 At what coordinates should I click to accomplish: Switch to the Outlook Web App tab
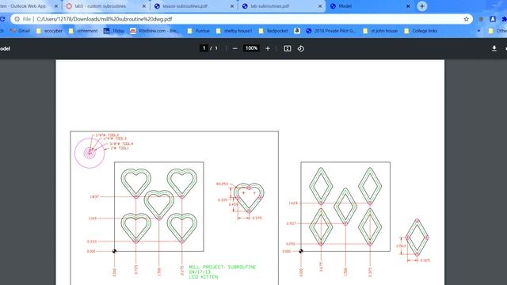28,6
